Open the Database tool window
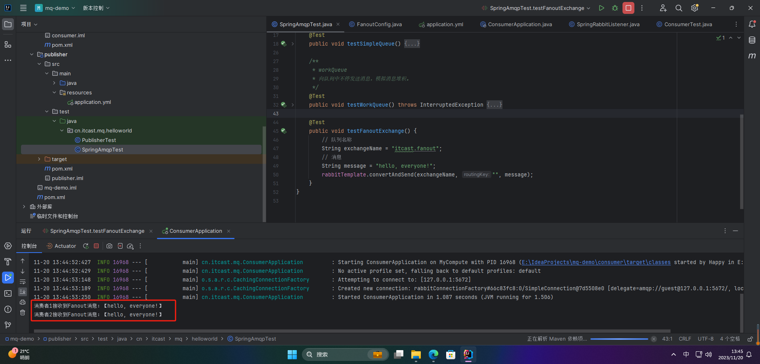760x364 pixels. [752, 40]
